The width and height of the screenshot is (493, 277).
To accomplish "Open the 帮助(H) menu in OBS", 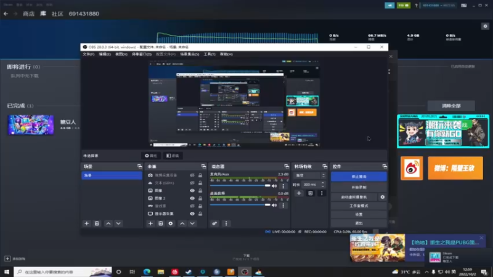I will coord(226,54).
